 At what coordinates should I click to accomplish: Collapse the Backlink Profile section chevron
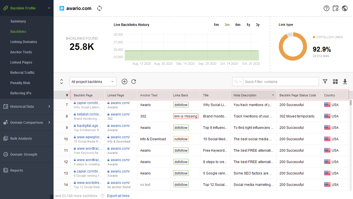coord(49,8)
